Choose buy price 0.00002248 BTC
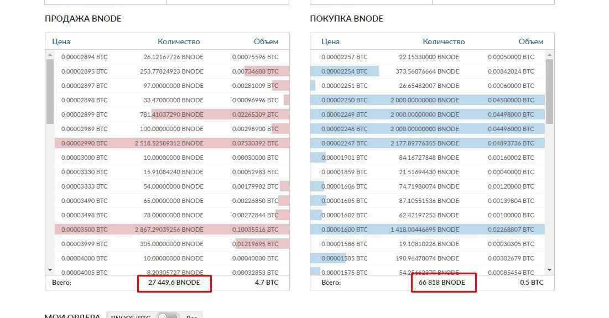This screenshot has height=318, width=609. coord(345,129)
